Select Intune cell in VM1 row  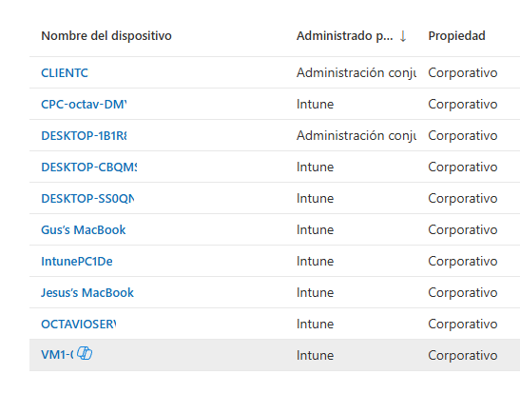click(315, 355)
